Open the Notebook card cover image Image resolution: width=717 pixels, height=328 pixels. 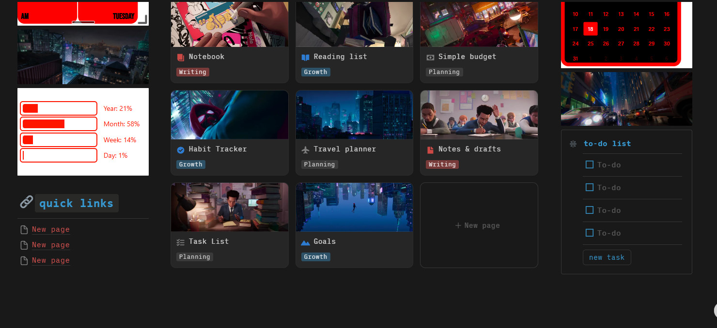pyautogui.click(x=230, y=24)
